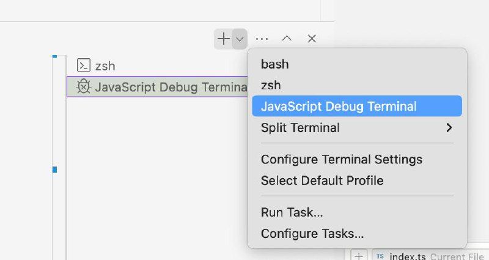Open the Launch Profile dropdown chevron
The image size is (489, 260).
pyautogui.click(x=240, y=39)
